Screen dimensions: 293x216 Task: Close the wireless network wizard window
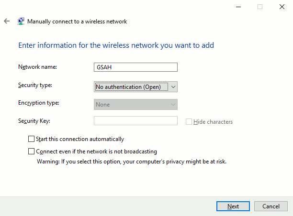tap(282, 7)
